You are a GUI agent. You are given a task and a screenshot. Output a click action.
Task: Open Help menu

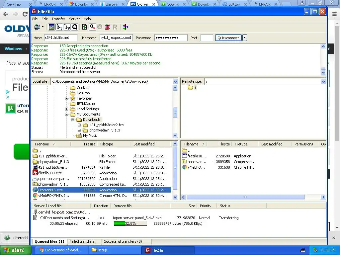coord(87,19)
